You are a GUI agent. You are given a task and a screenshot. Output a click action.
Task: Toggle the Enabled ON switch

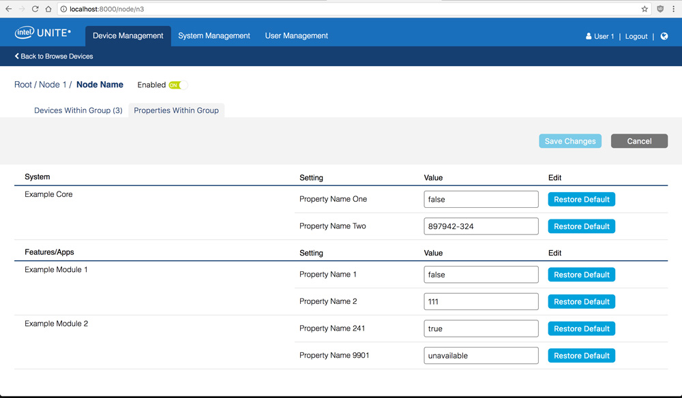178,85
